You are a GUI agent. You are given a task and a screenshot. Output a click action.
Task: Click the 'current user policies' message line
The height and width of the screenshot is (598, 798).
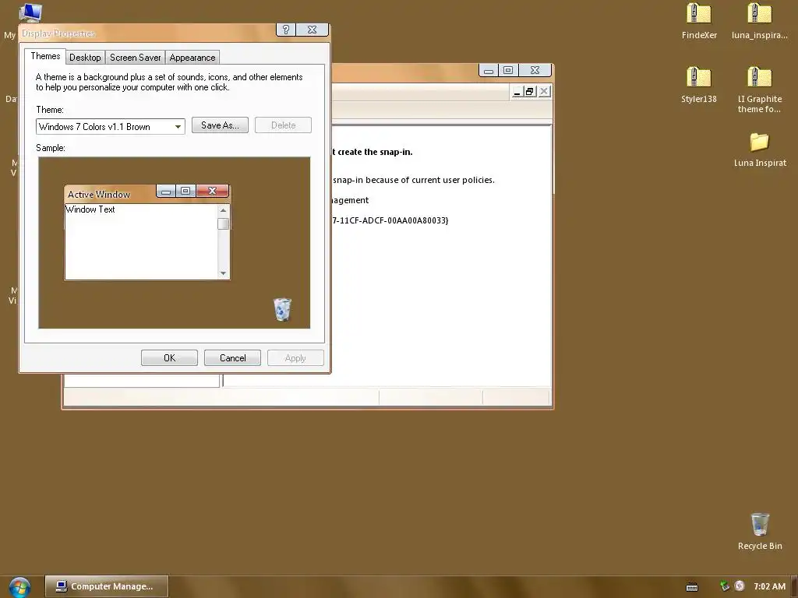click(413, 180)
